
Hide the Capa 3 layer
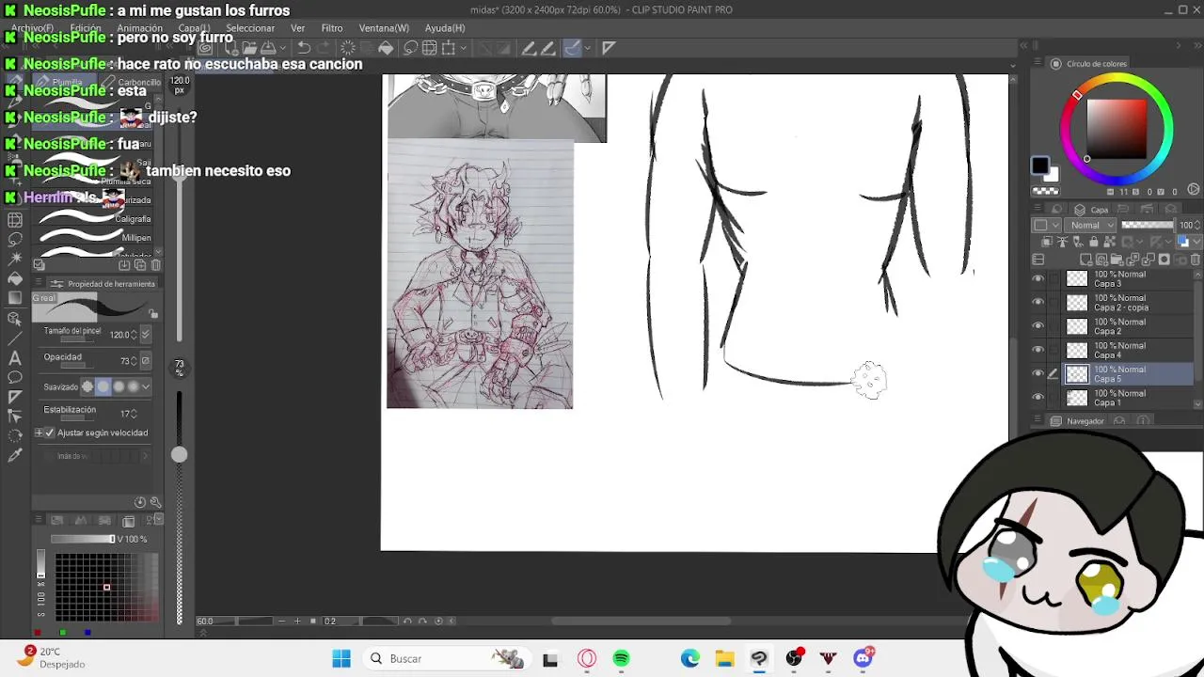[x=1038, y=279]
